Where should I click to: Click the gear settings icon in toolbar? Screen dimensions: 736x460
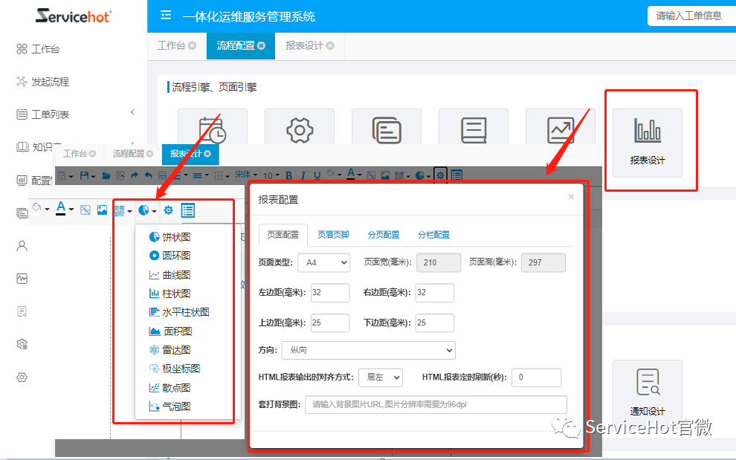440,174
